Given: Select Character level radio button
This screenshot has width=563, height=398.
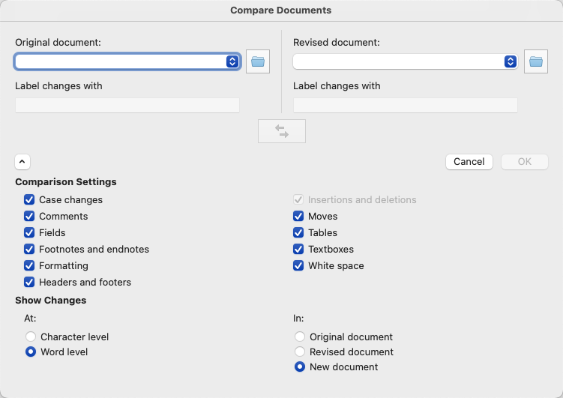Looking at the screenshot, I should pyautogui.click(x=31, y=337).
